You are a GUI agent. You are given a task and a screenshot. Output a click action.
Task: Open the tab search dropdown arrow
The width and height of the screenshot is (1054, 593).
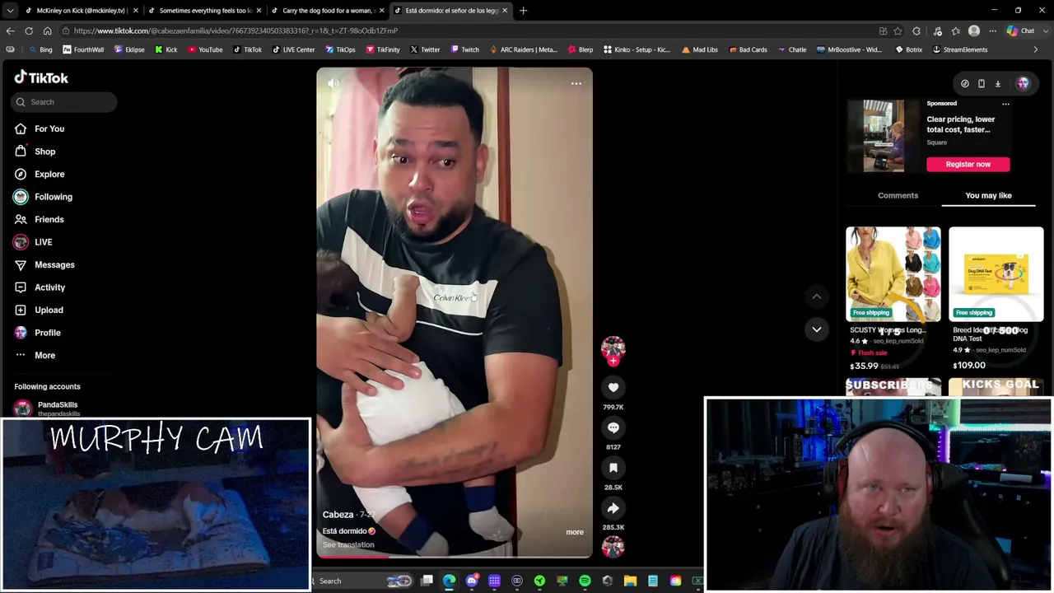coord(10,10)
